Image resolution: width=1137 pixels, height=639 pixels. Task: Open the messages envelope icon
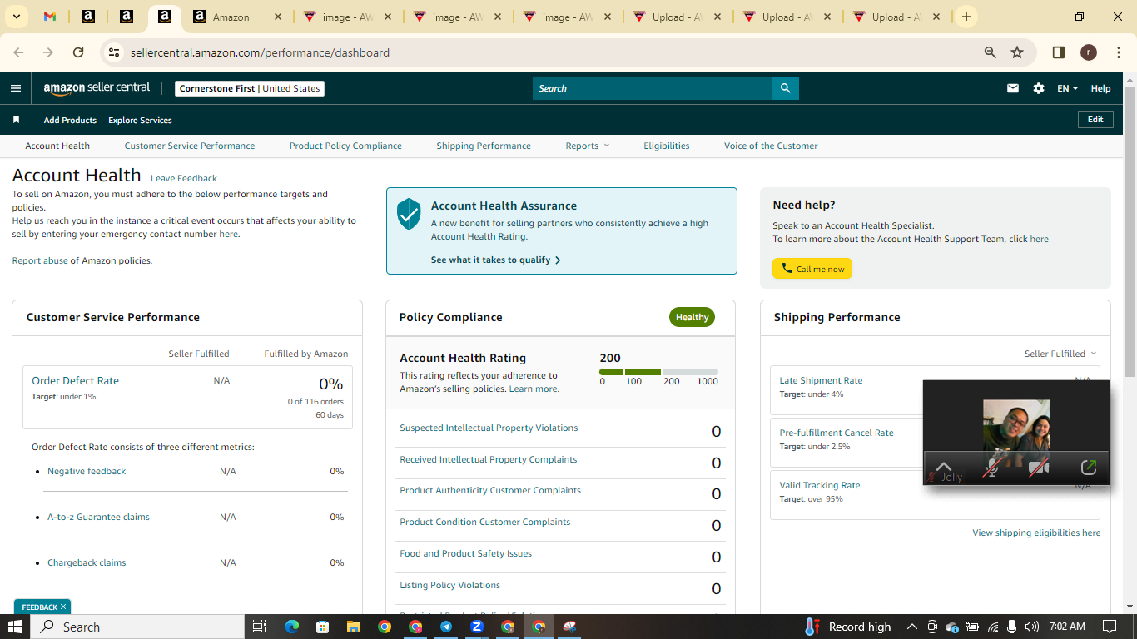click(x=1013, y=88)
